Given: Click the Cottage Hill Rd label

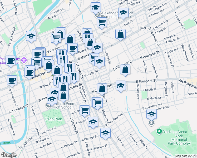Looking at the screenshot, I should (x=12, y=37).
